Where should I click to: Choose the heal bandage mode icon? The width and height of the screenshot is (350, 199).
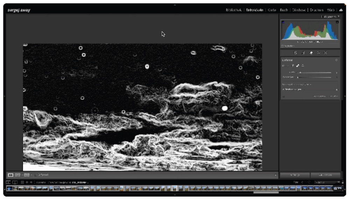[x=298, y=66]
